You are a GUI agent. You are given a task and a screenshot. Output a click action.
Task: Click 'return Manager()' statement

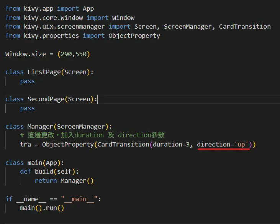click(64, 181)
